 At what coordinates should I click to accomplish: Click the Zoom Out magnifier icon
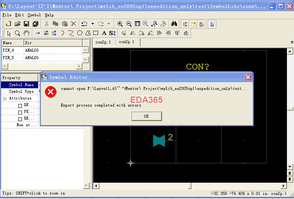coord(129,24)
